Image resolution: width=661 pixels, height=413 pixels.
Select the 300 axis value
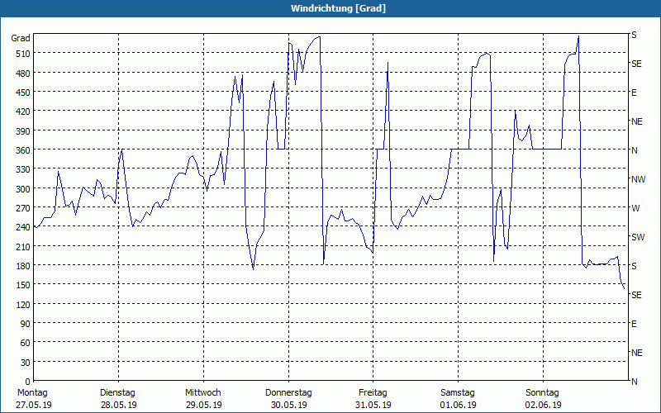(x=24, y=189)
